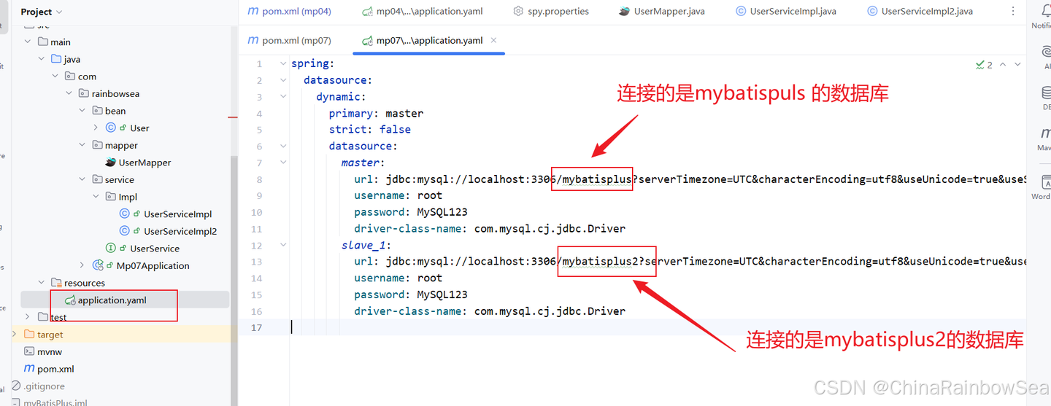Collapse the resources folder

pyautogui.click(x=40, y=283)
